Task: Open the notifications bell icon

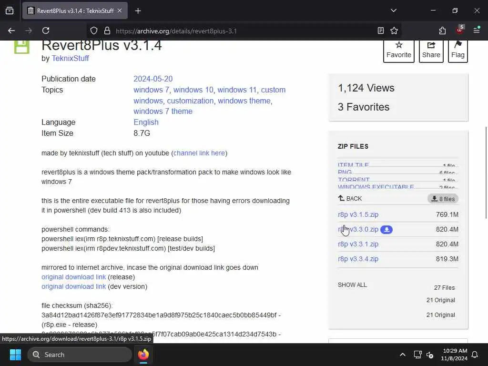Action: point(475,355)
